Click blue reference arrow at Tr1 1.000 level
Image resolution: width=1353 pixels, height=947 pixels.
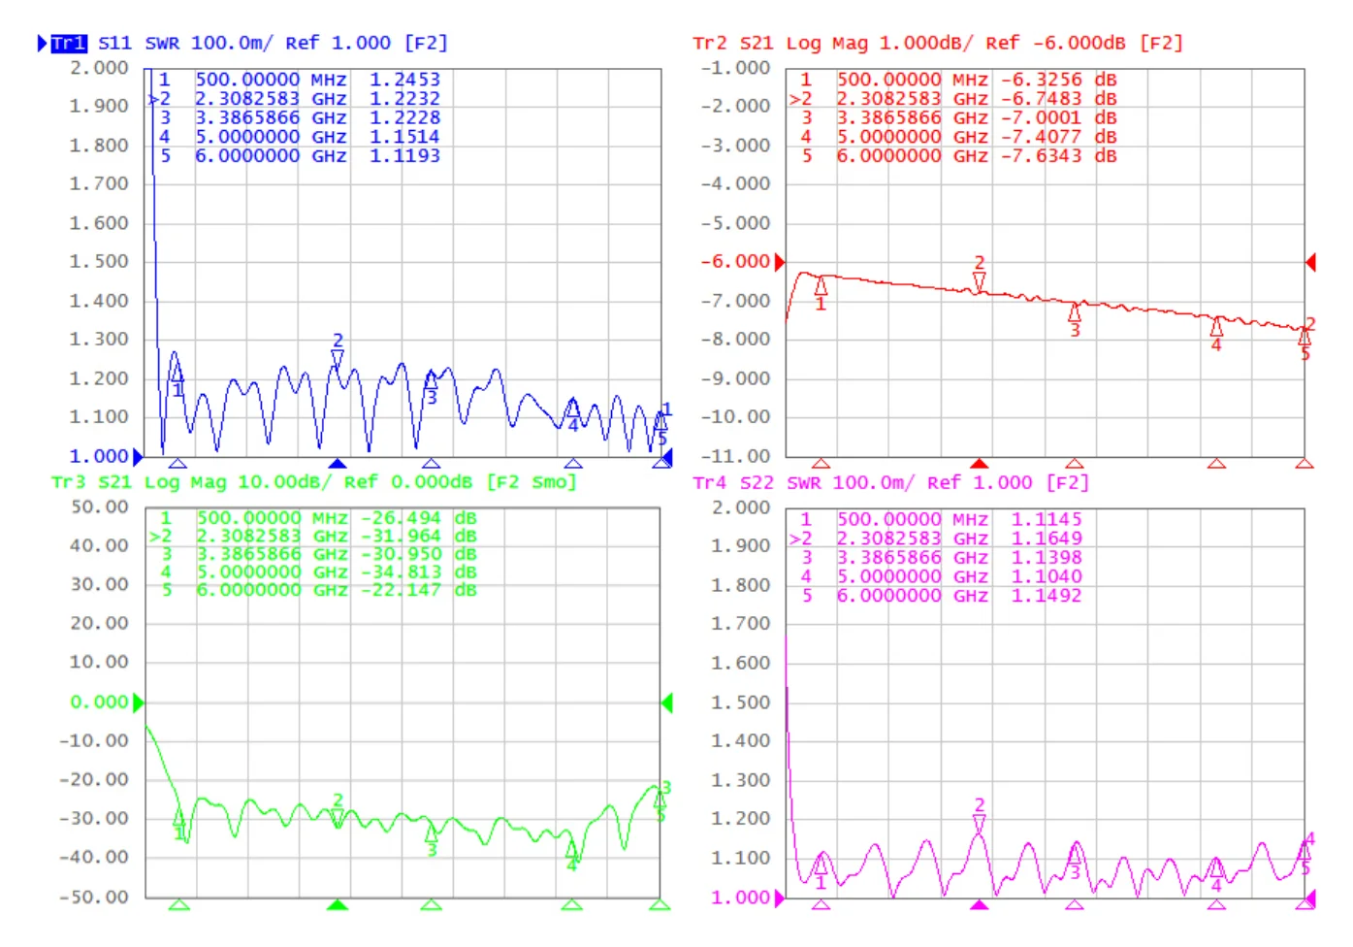tap(138, 456)
